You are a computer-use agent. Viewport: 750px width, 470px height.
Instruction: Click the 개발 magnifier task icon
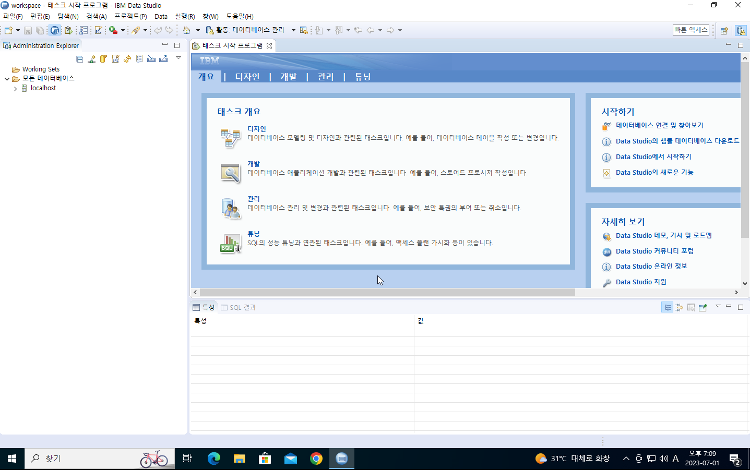(x=230, y=173)
